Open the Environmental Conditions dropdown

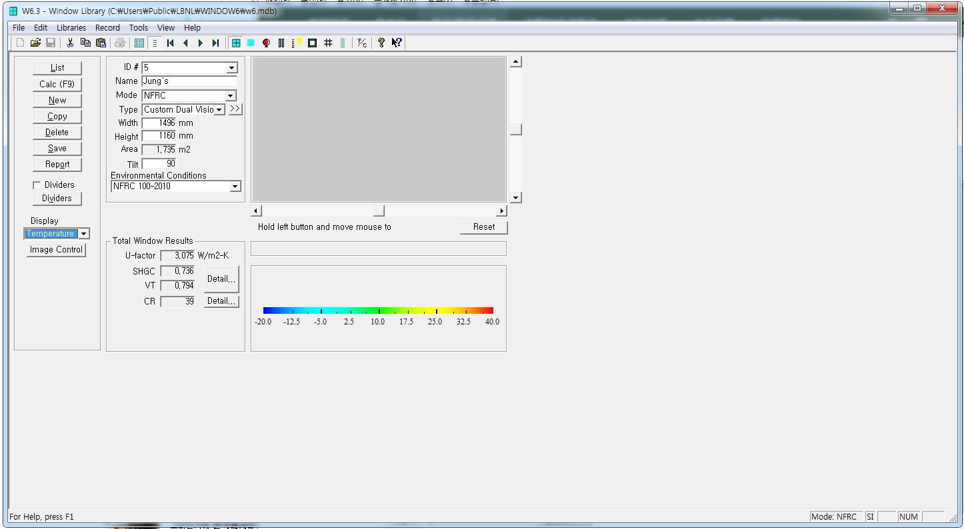[x=235, y=187]
